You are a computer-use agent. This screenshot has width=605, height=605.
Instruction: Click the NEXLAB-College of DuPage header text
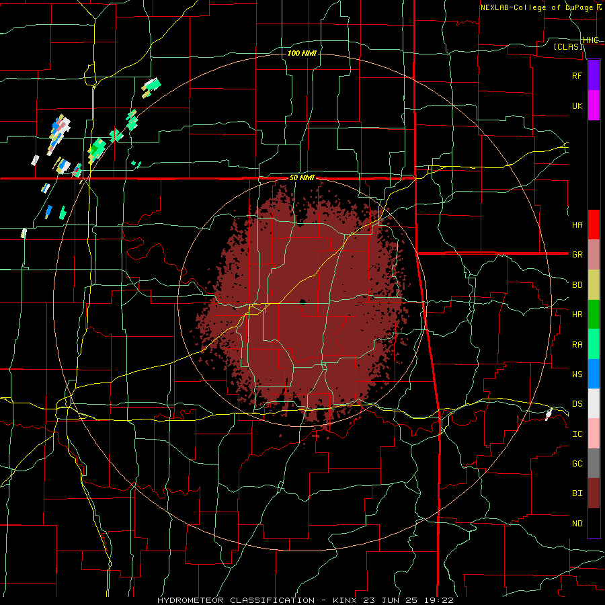pyautogui.click(x=536, y=7)
